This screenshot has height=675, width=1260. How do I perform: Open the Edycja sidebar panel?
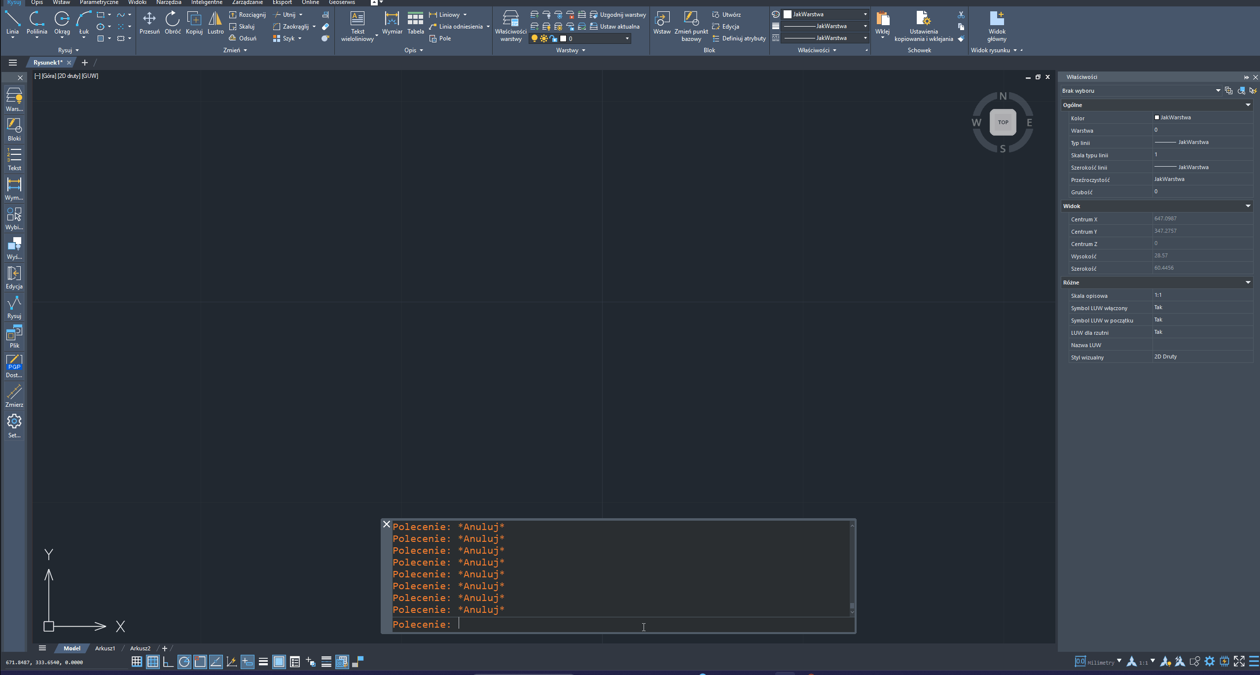[x=14, y=277]
